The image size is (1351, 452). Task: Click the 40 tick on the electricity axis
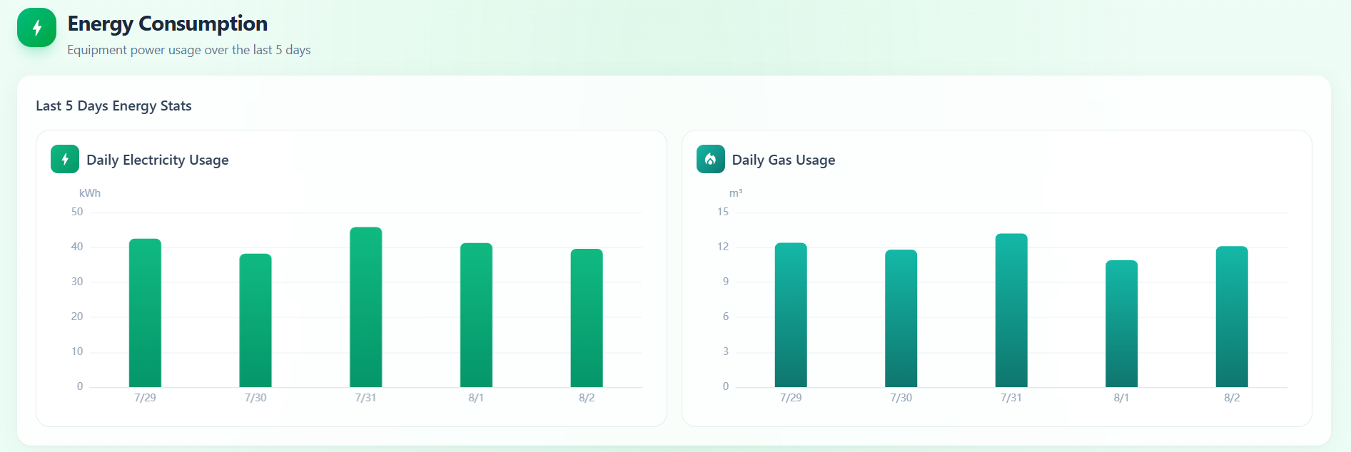coord(77,247)
